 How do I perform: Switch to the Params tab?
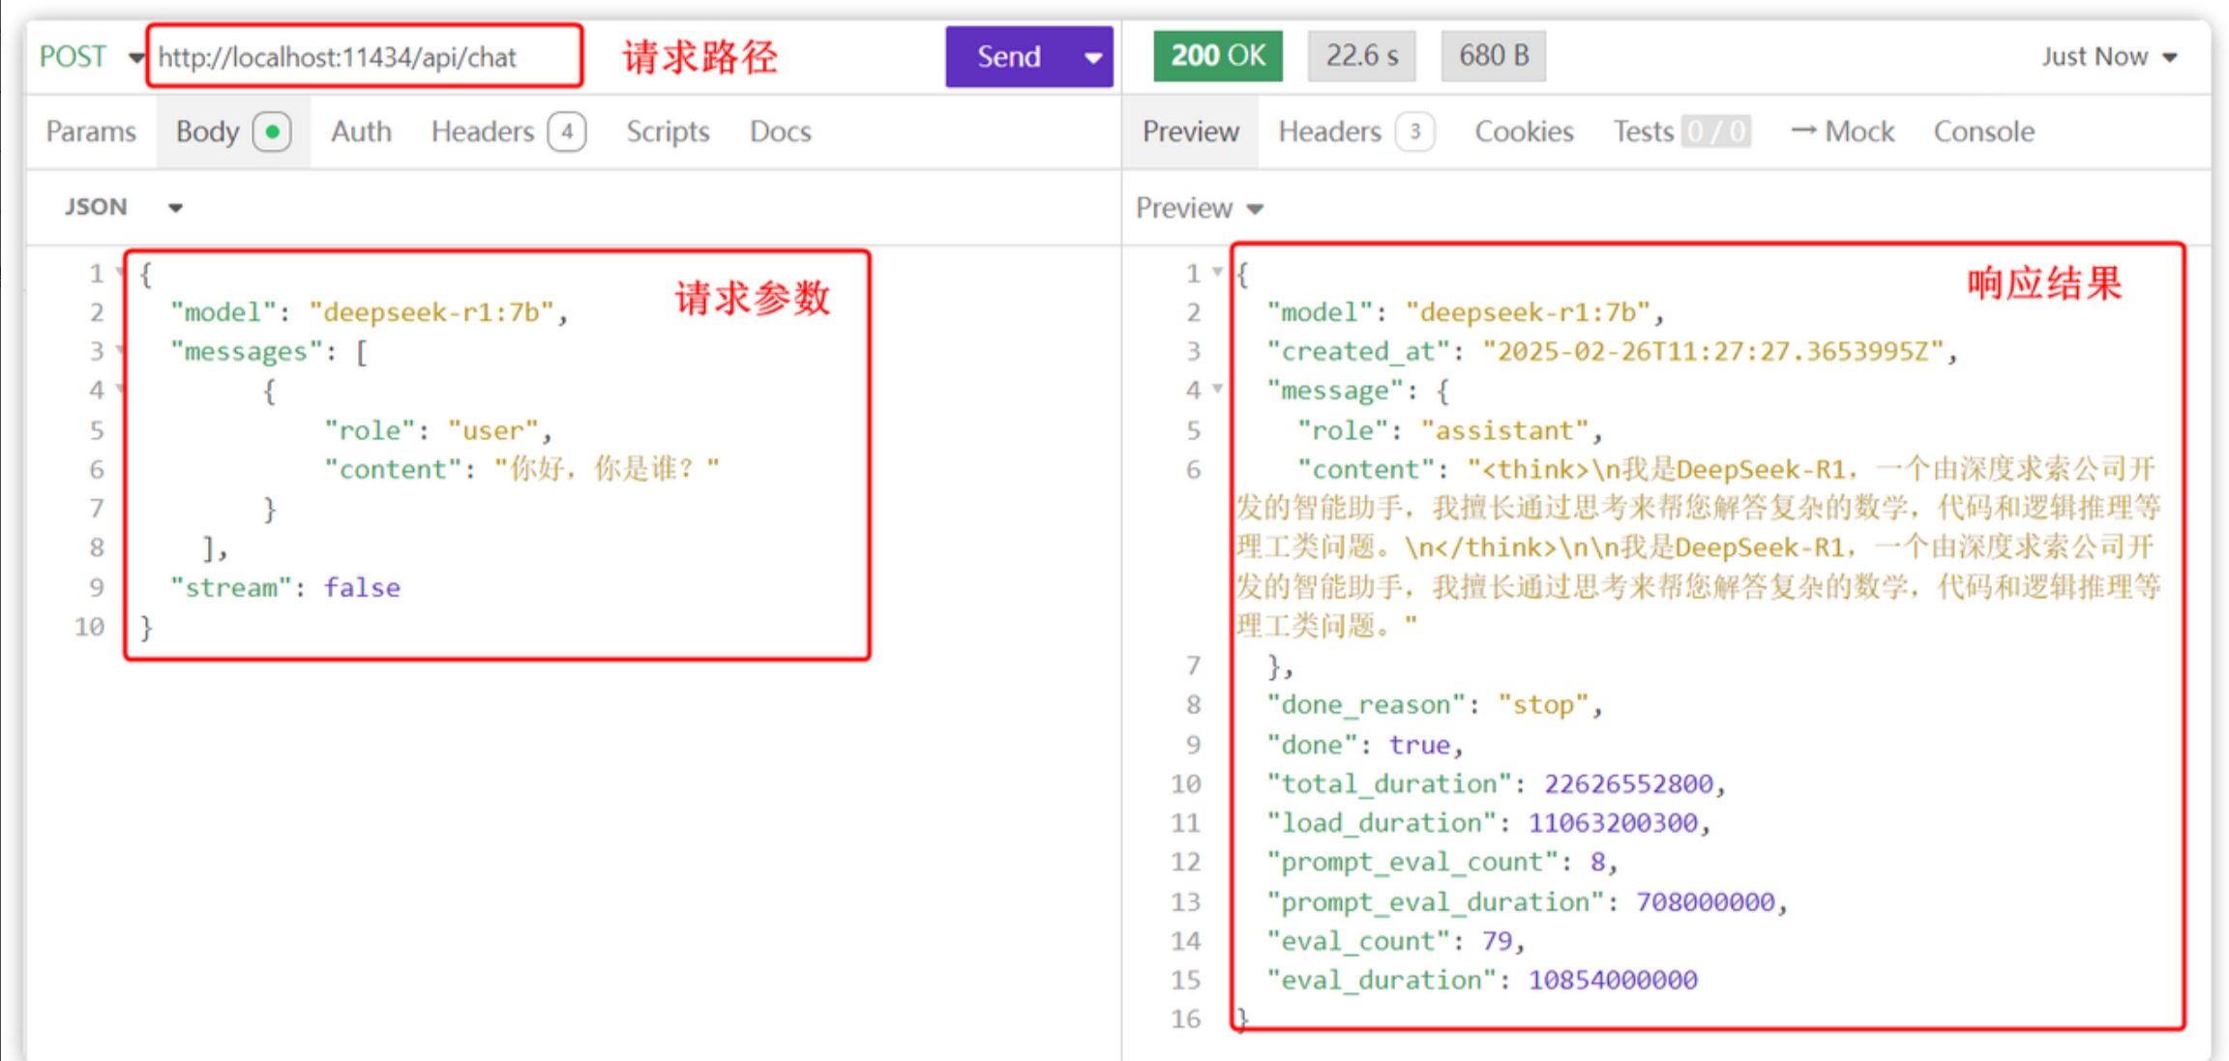[91, 132]
